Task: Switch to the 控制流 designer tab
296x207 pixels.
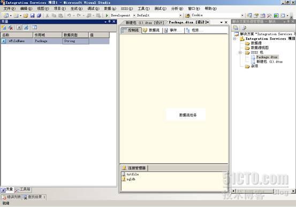Action: pyautogui.click(x=131, y=30)
